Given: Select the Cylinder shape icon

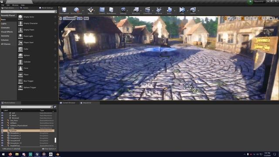Looking at the screenshot, I should [20, 62].
